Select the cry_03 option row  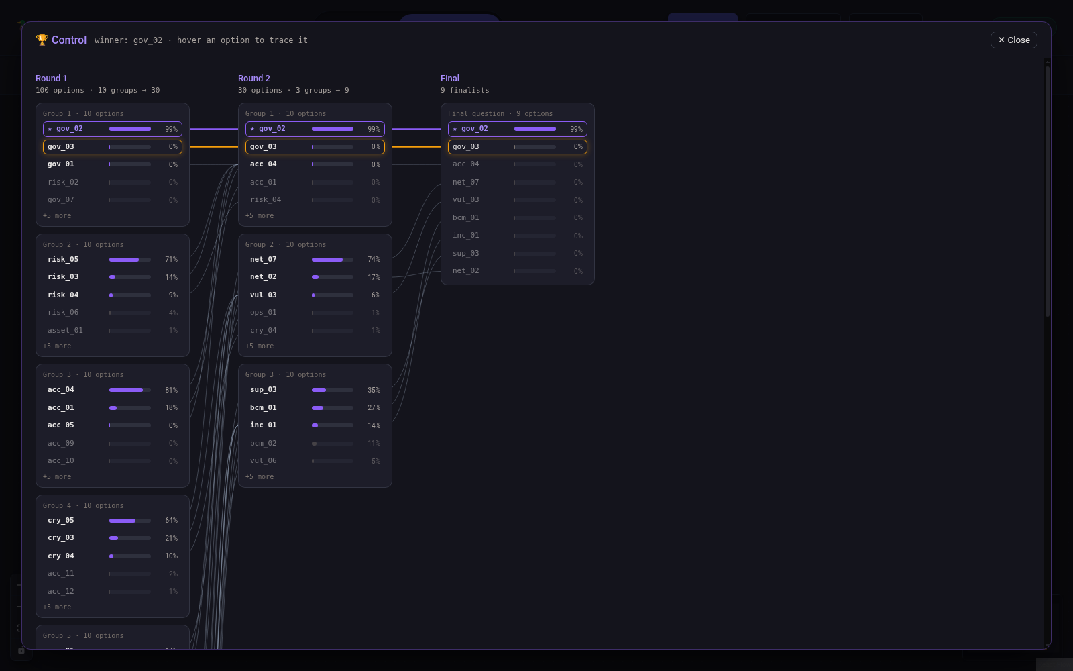coord(113,538)
